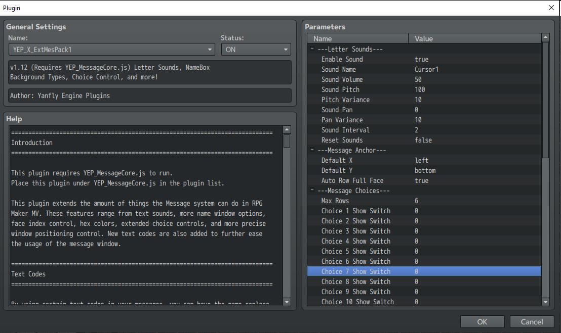Click the Help scrollbar up arrow
The width and height of the screenshot is (561, 333).
coord(287,129)
